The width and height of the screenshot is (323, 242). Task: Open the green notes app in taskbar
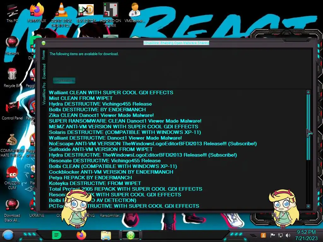point(57,235)
